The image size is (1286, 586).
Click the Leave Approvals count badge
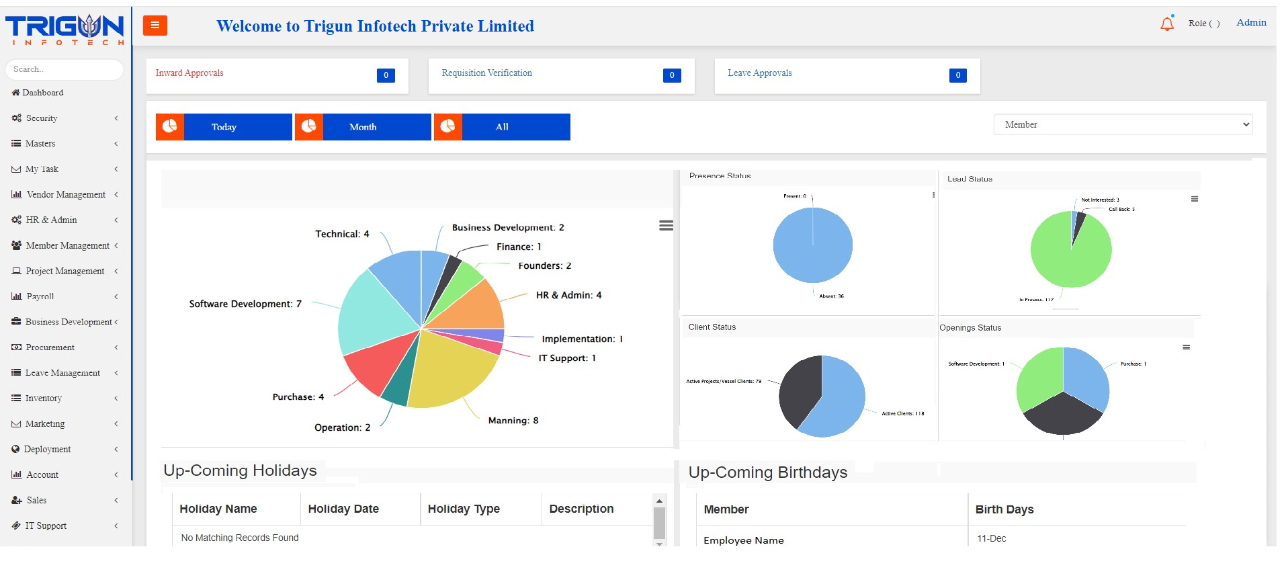(x=958, y=75)
